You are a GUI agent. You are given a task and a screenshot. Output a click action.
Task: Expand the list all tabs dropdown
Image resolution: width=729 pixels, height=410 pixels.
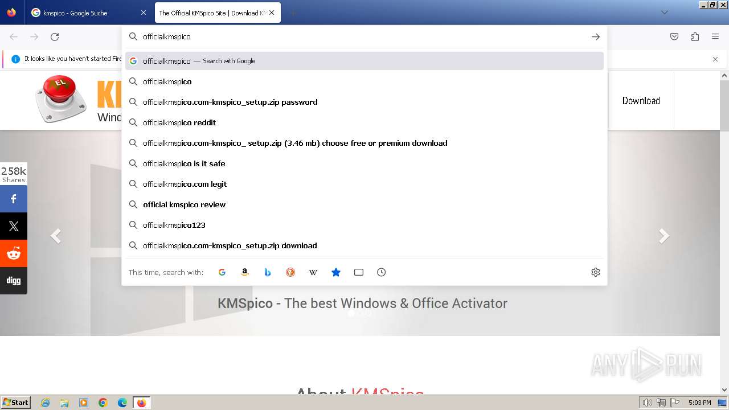664,13
